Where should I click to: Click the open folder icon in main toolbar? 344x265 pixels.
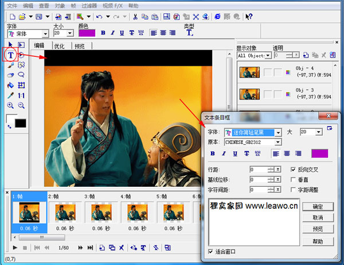pyautogui.click(x=22, y=17)
